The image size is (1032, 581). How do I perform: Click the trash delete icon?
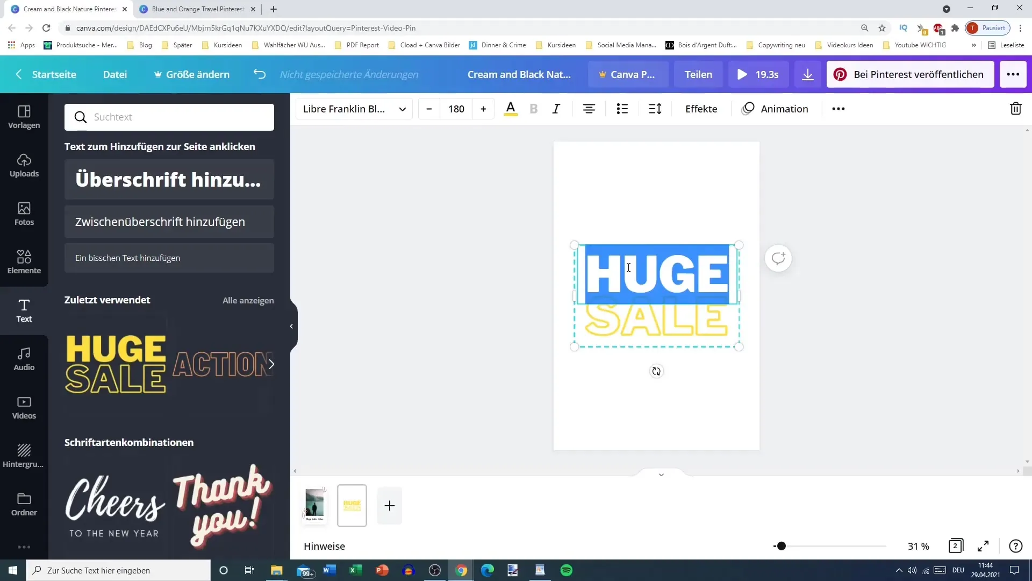[1015, 109]
